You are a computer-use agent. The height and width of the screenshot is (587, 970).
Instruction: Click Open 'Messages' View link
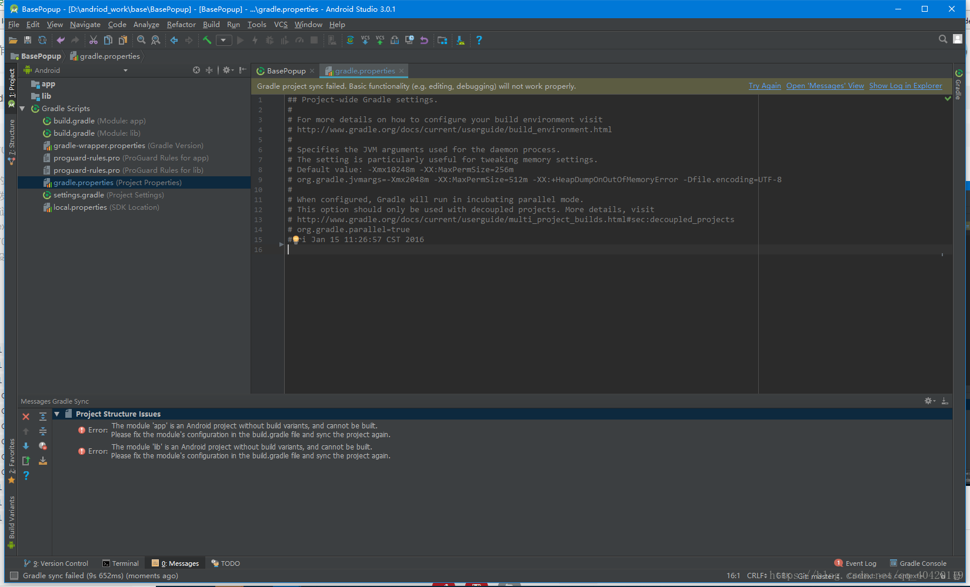tap(825, 86)
